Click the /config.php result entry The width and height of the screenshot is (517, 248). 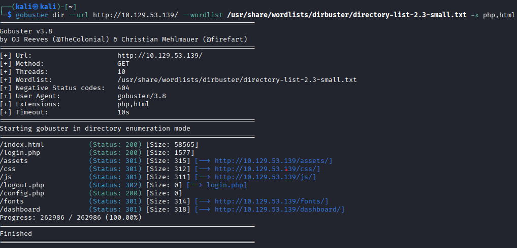coord(24,193)
